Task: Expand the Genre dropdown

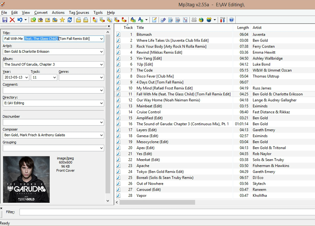Action: tap(101, 77)
